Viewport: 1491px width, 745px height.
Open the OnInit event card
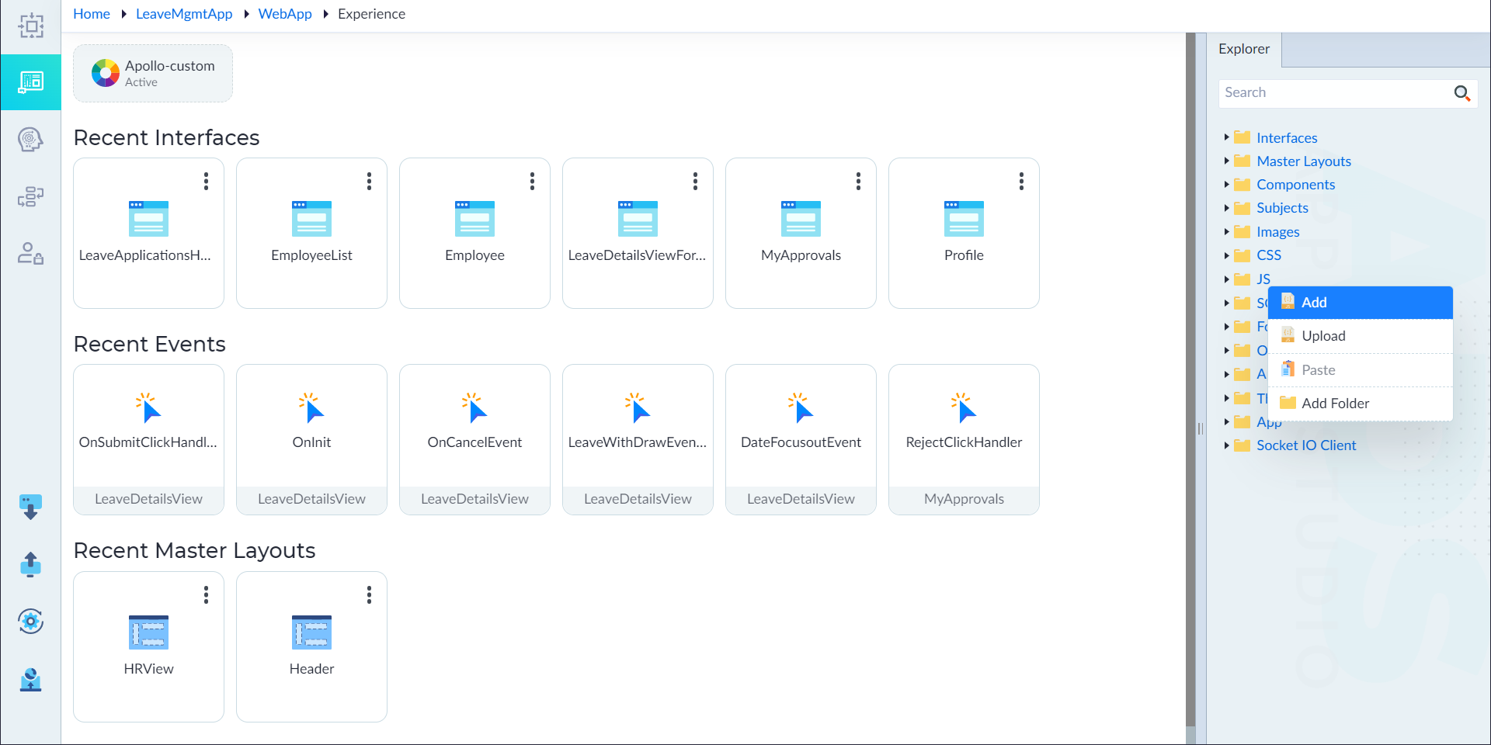pyautogui.click(x=311, y=439)
